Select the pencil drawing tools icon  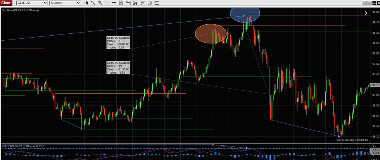click(93, 3)
